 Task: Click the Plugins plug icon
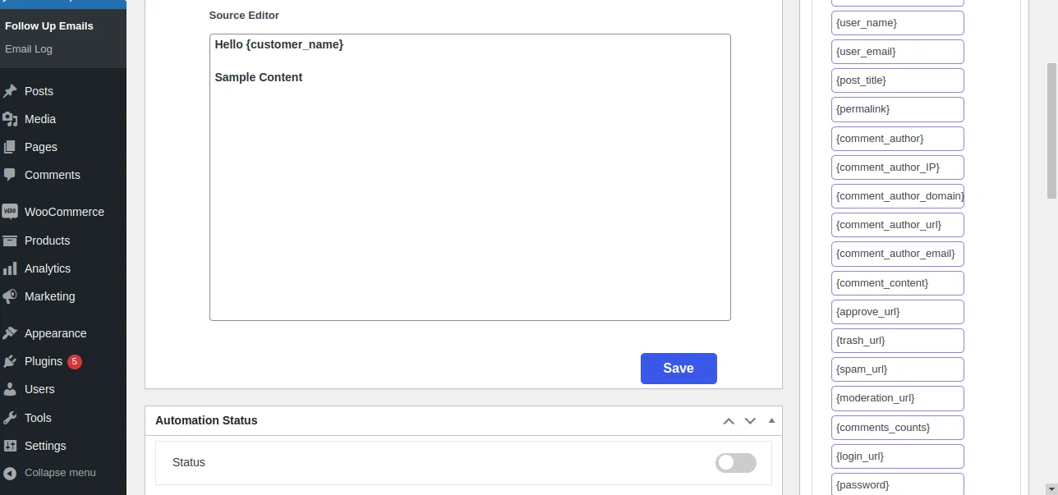click(x=10, y=361)
